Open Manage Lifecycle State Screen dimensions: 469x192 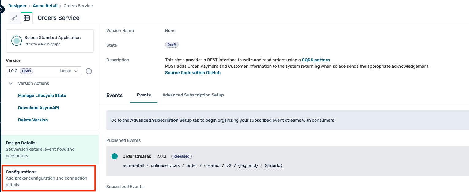[x=42, y=96]
